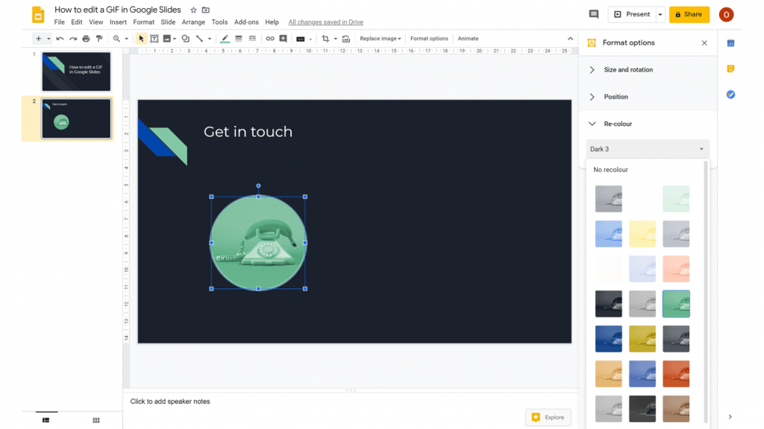Open Google Calendar in the side panel

[x=730, y=42]
